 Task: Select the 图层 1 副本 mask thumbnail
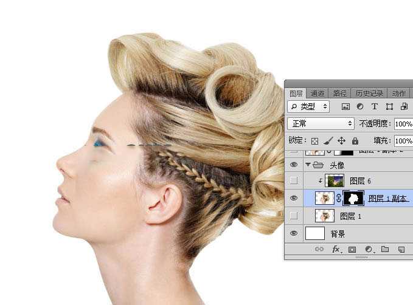coord(353,198)
